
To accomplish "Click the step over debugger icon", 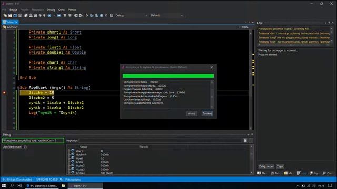I will click(96, 15).
